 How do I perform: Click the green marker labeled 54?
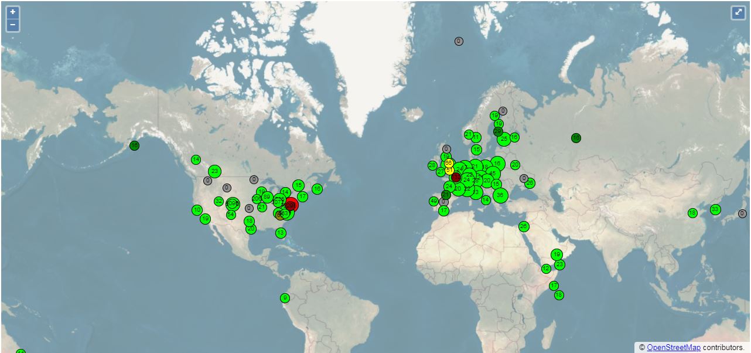pos(231,215)
